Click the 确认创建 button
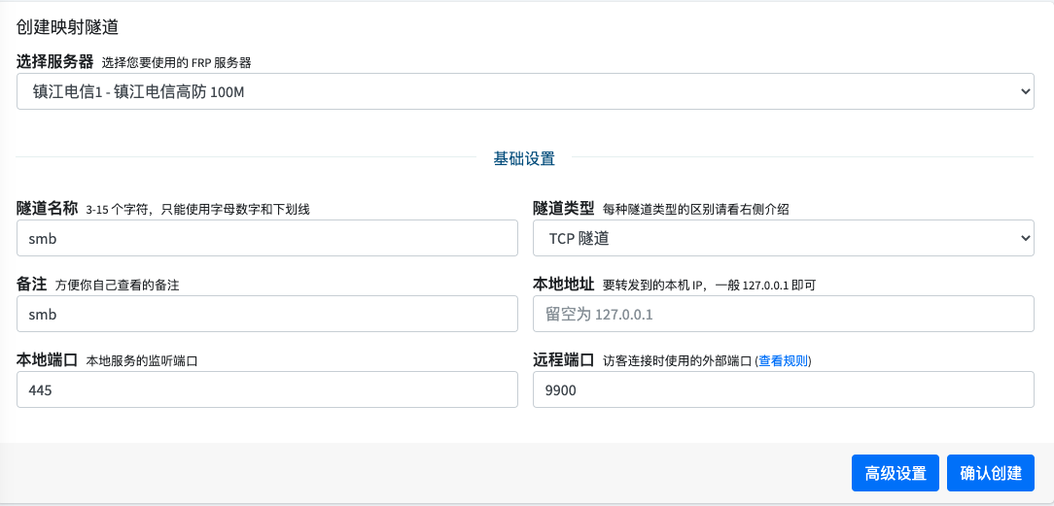 tap(990, 473)
